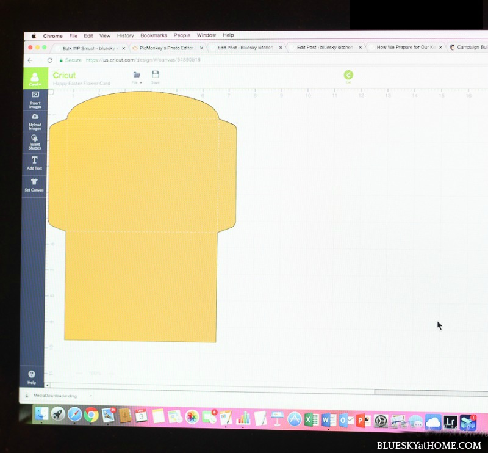Viewport: 488px width, 453px height.
Task: Open the File folder dropdown
Action: click(x=137, y=78)
